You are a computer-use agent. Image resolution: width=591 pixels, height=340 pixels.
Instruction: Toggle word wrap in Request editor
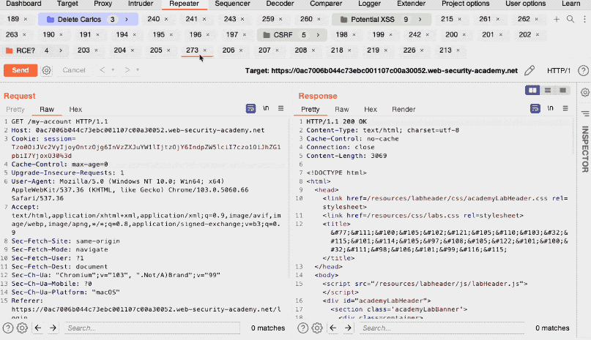pyautogui.click(x=250, y=108)
